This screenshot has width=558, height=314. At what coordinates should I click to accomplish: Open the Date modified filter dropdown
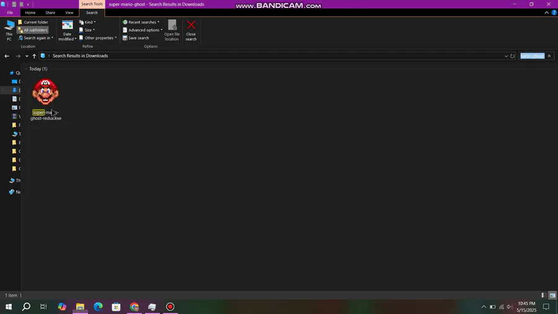click(x=67, y=30)
